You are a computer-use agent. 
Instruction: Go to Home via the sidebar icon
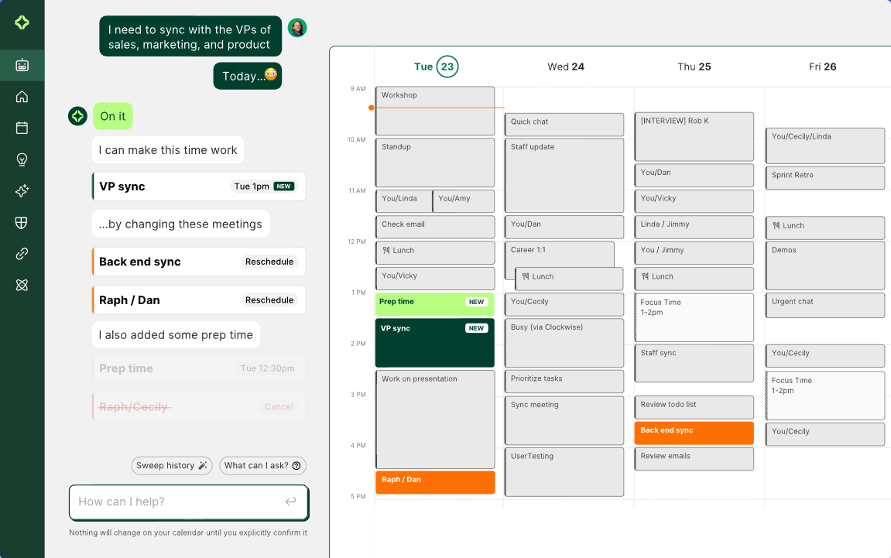click(x=22, y=97)
